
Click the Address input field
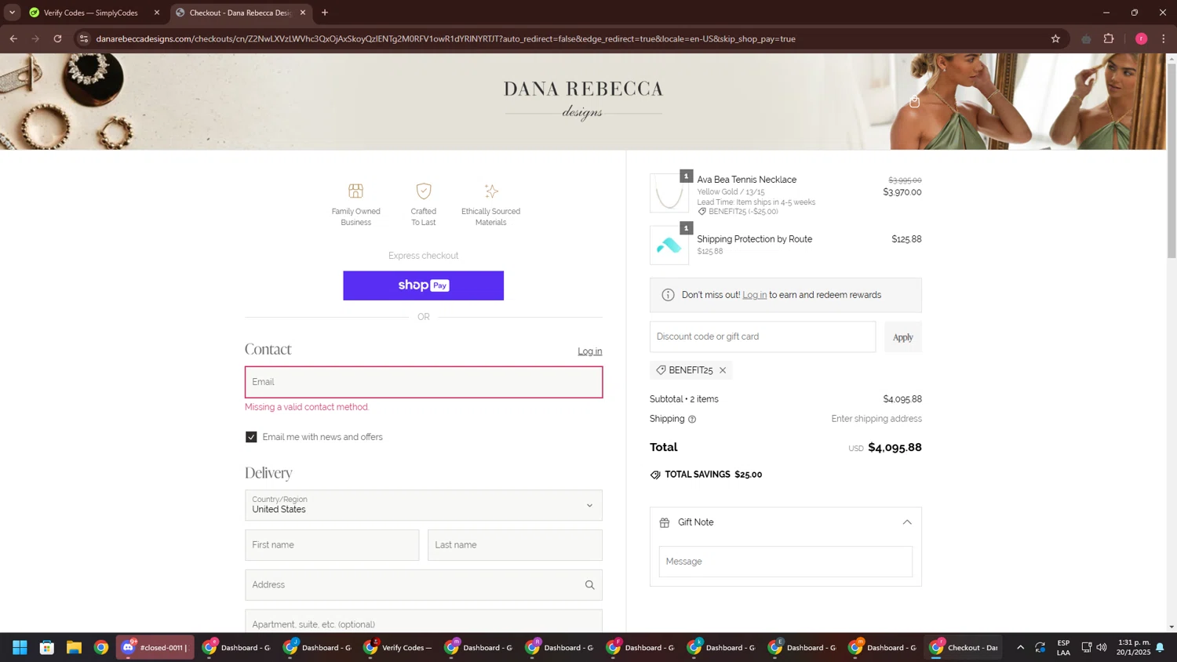pyautogui.click(x=424, y=585)
